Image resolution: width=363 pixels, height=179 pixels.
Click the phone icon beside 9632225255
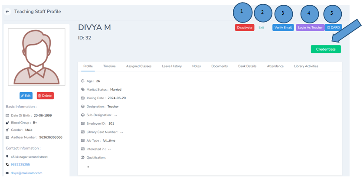click(x=7, y=165)
